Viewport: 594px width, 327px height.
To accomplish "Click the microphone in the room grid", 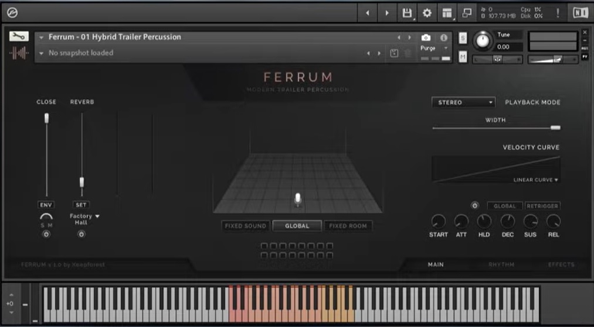I will (x=298, y=199).
